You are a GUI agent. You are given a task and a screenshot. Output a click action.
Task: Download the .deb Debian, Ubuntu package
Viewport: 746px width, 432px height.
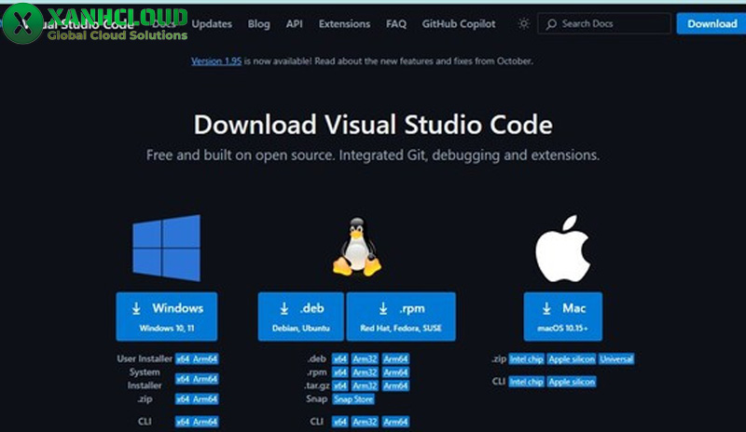300,317
